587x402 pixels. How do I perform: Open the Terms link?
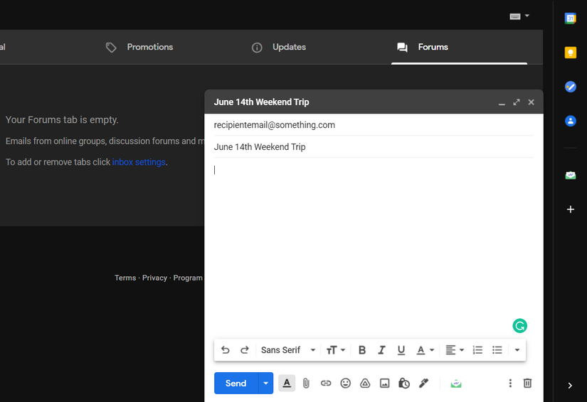[x=125, y=278]
